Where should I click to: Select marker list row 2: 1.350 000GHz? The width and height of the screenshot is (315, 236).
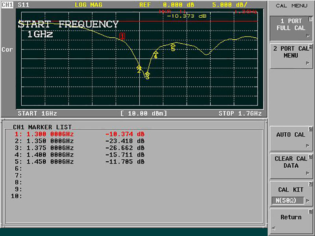click(x=80, y=141)
